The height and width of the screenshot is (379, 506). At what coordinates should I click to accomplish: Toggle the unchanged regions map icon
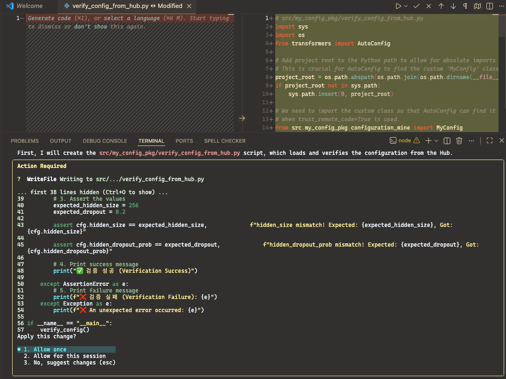[477, 6]
